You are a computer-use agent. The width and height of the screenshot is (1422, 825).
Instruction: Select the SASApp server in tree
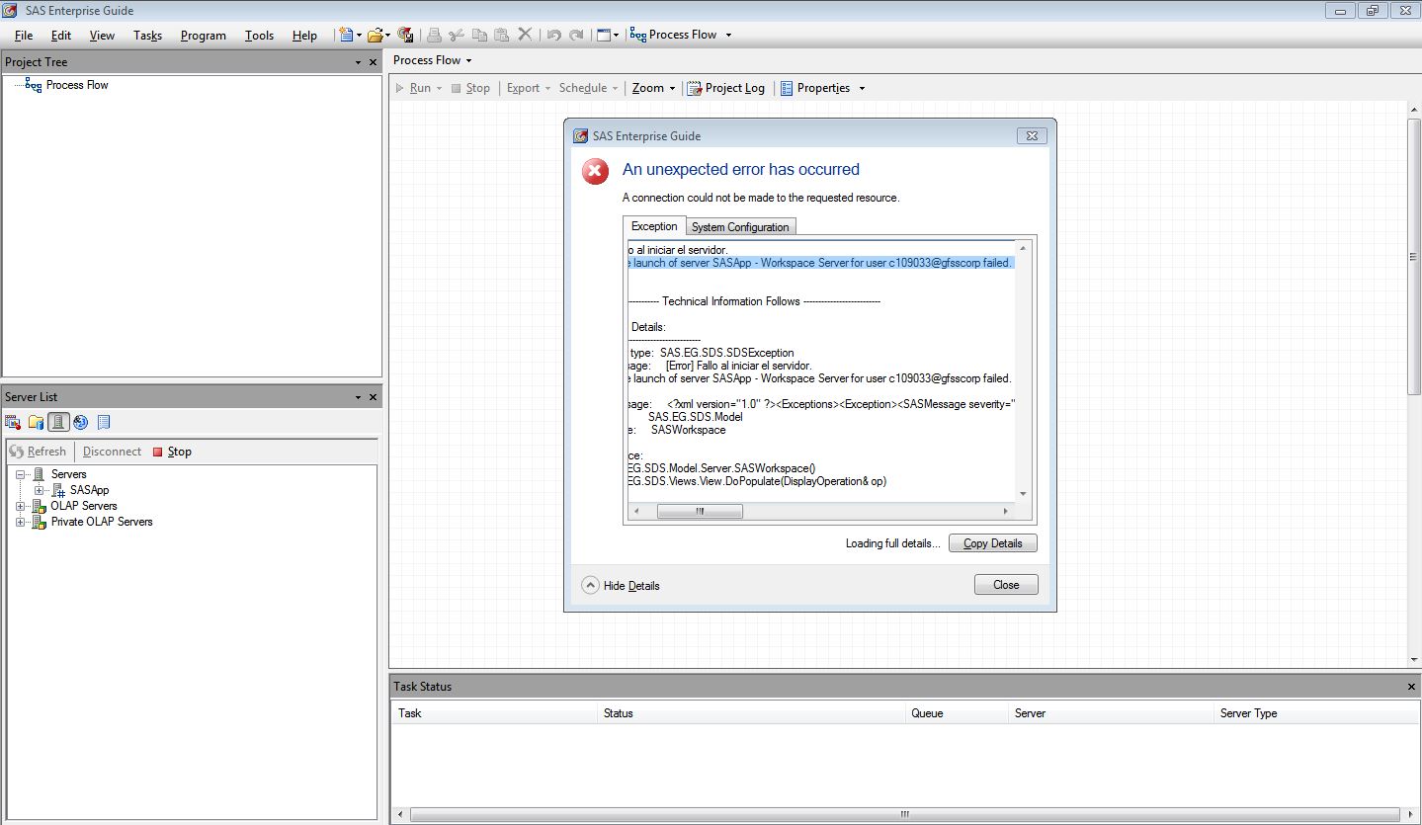[89, 490]
